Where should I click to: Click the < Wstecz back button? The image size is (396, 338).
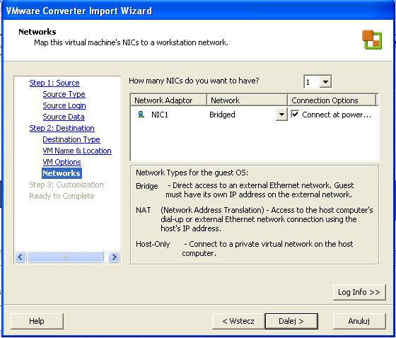[x=238, y=321]
